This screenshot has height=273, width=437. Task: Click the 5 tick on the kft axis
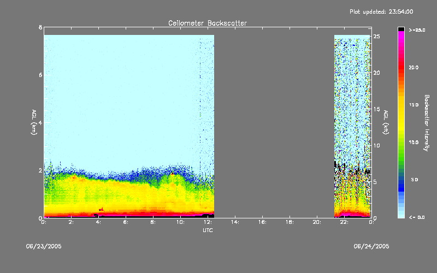(375, 182)
